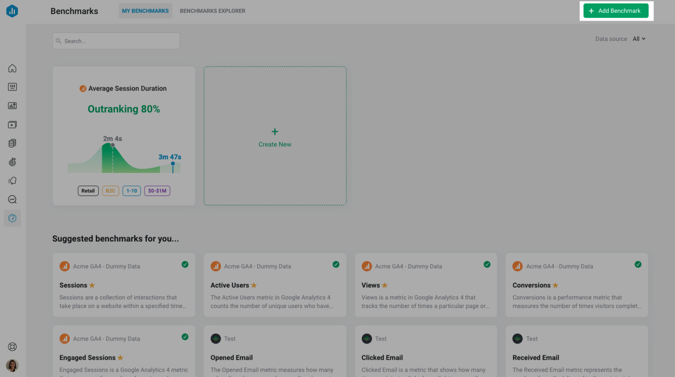Expand the Data source All dropdown
675x377 pixels.
[639, 39]
